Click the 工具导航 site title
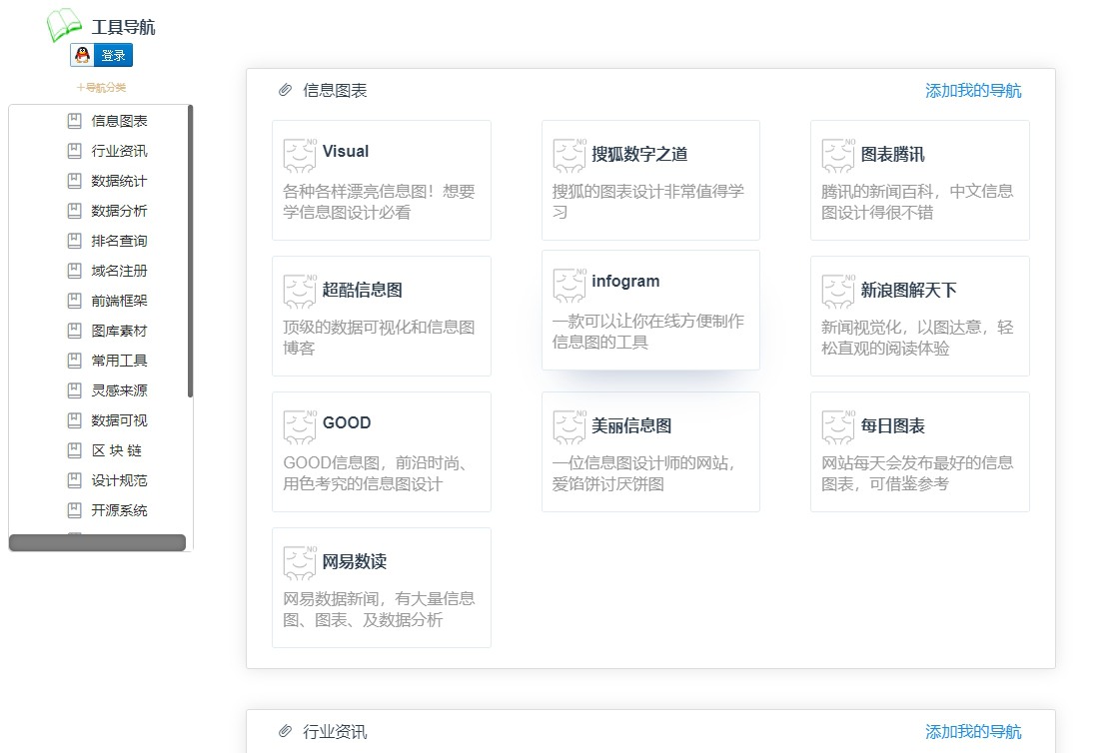 tap(123, 27)
